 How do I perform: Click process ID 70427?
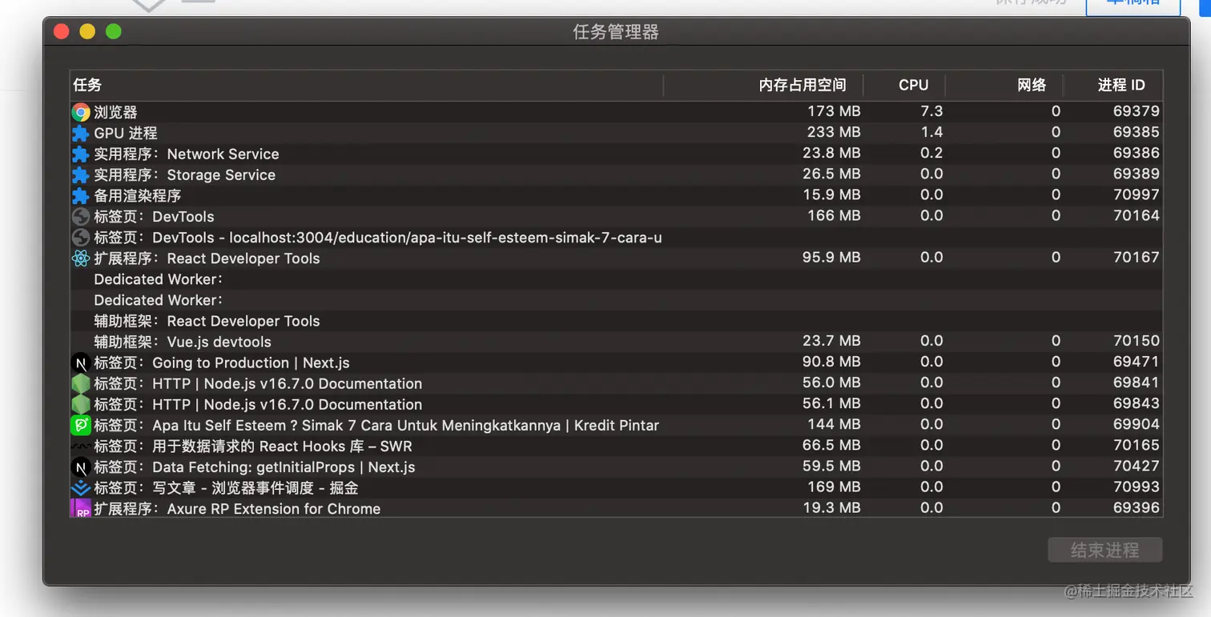pyautogui.click(x=1137, y=466)
